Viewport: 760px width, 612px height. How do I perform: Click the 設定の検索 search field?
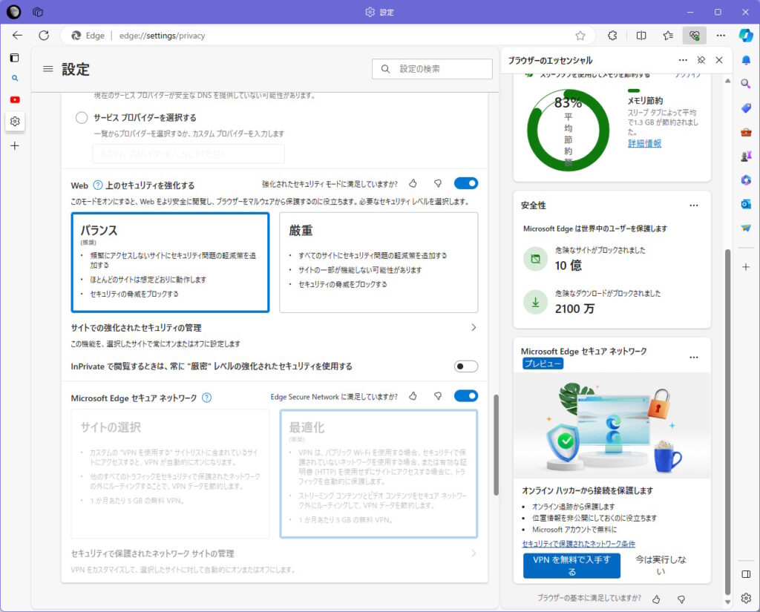432,69
